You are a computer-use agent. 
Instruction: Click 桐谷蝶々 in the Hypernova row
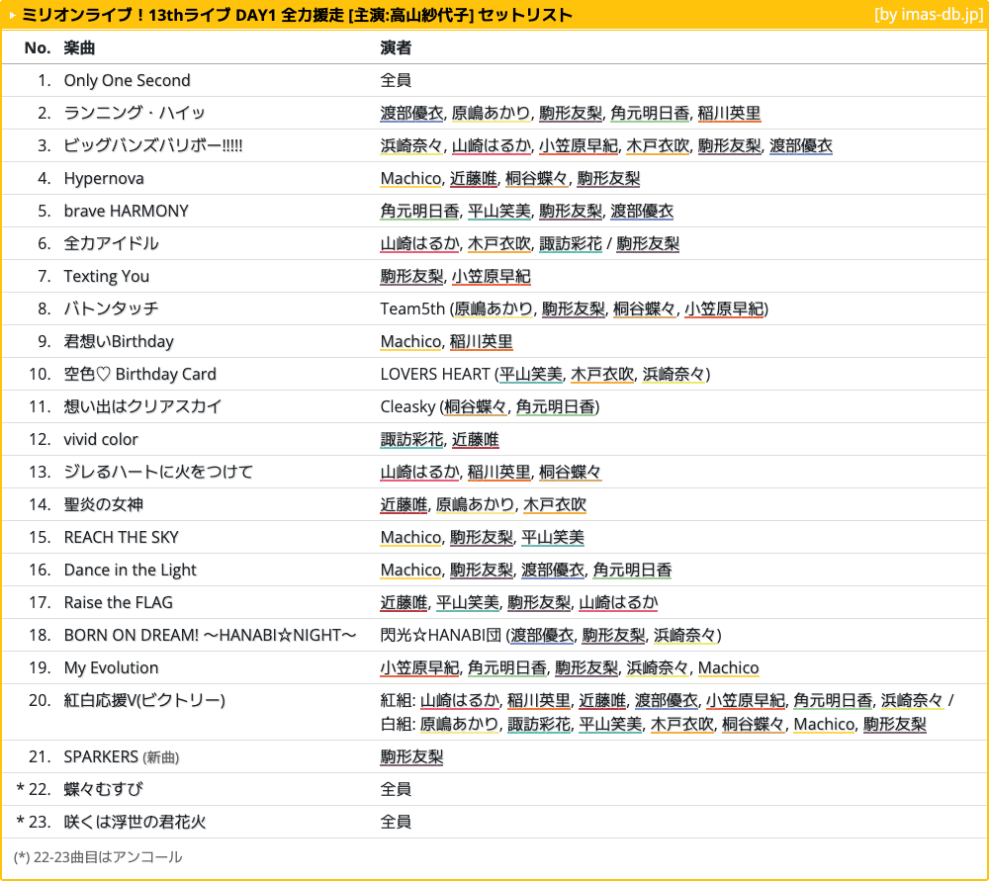tap(537, 178)
